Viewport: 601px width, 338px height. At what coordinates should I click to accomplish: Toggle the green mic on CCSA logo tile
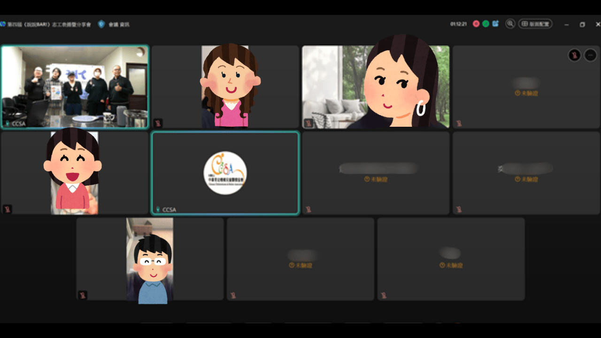pos(158,209)
